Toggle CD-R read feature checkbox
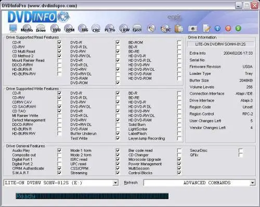Viewport: 260px width, 207px height. click(59, 42)
